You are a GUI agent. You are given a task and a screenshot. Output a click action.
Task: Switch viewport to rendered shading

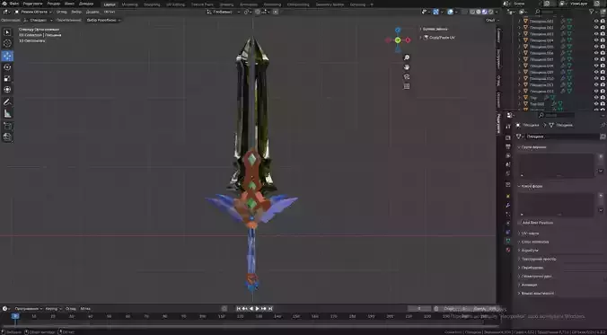pos(490,12)
